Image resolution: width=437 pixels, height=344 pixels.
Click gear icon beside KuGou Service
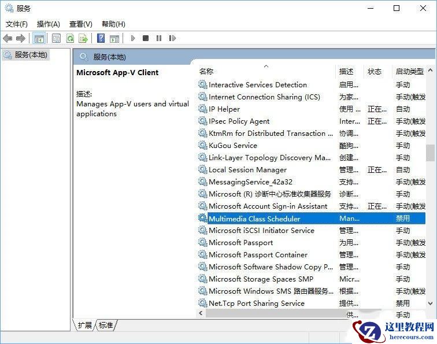203,145
